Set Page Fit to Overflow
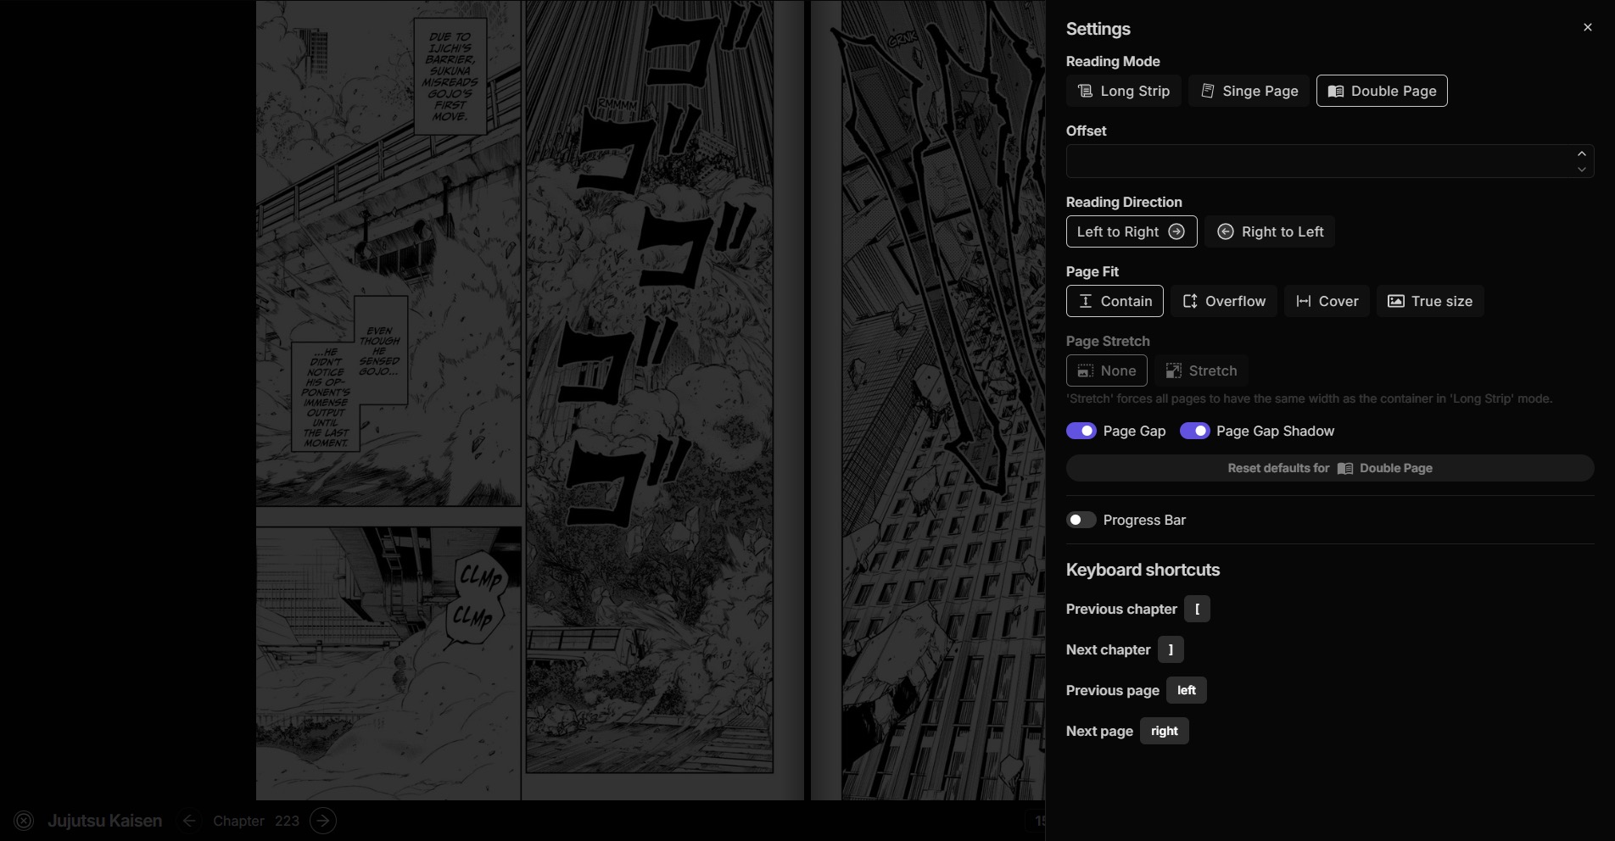 coord(1224,301)
